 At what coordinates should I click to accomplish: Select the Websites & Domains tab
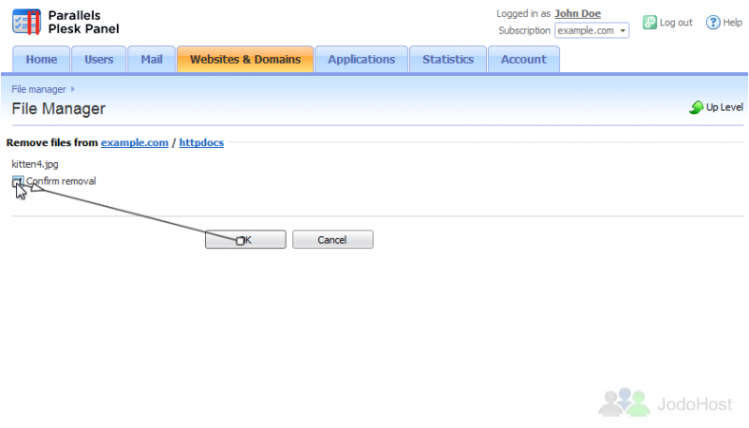click(245, 59)
